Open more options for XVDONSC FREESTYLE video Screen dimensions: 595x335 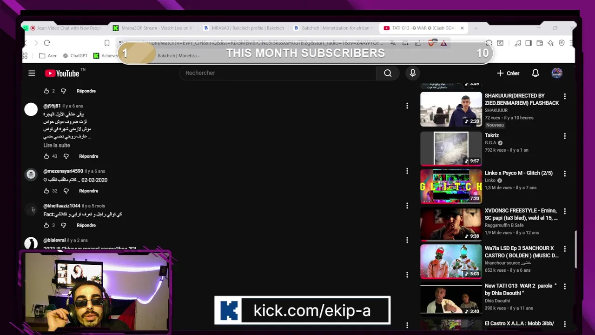pos(565,211)
